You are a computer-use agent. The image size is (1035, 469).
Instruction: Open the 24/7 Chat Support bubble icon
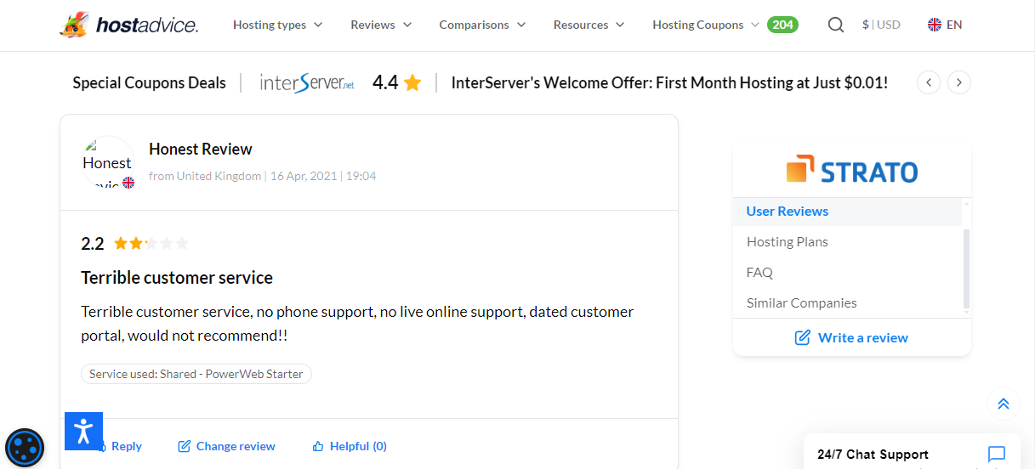tap(997, 454)
